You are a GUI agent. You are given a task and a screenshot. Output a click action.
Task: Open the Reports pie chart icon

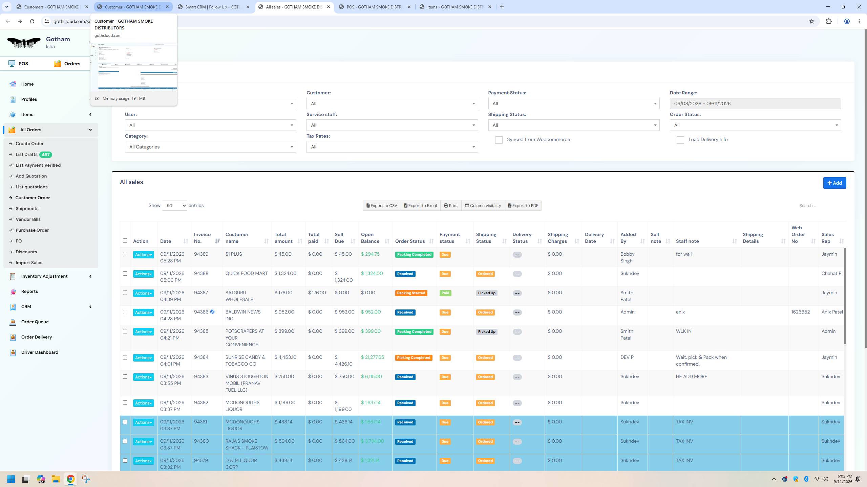[13, 292]
